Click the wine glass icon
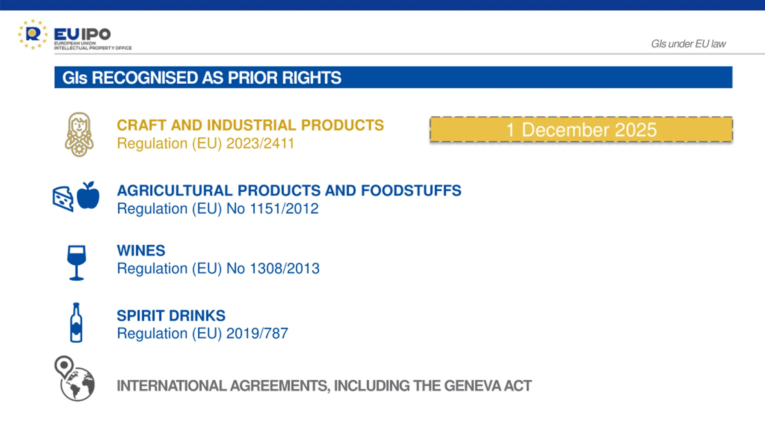Viewport: 765px width, 430px height. click(76, 263)
